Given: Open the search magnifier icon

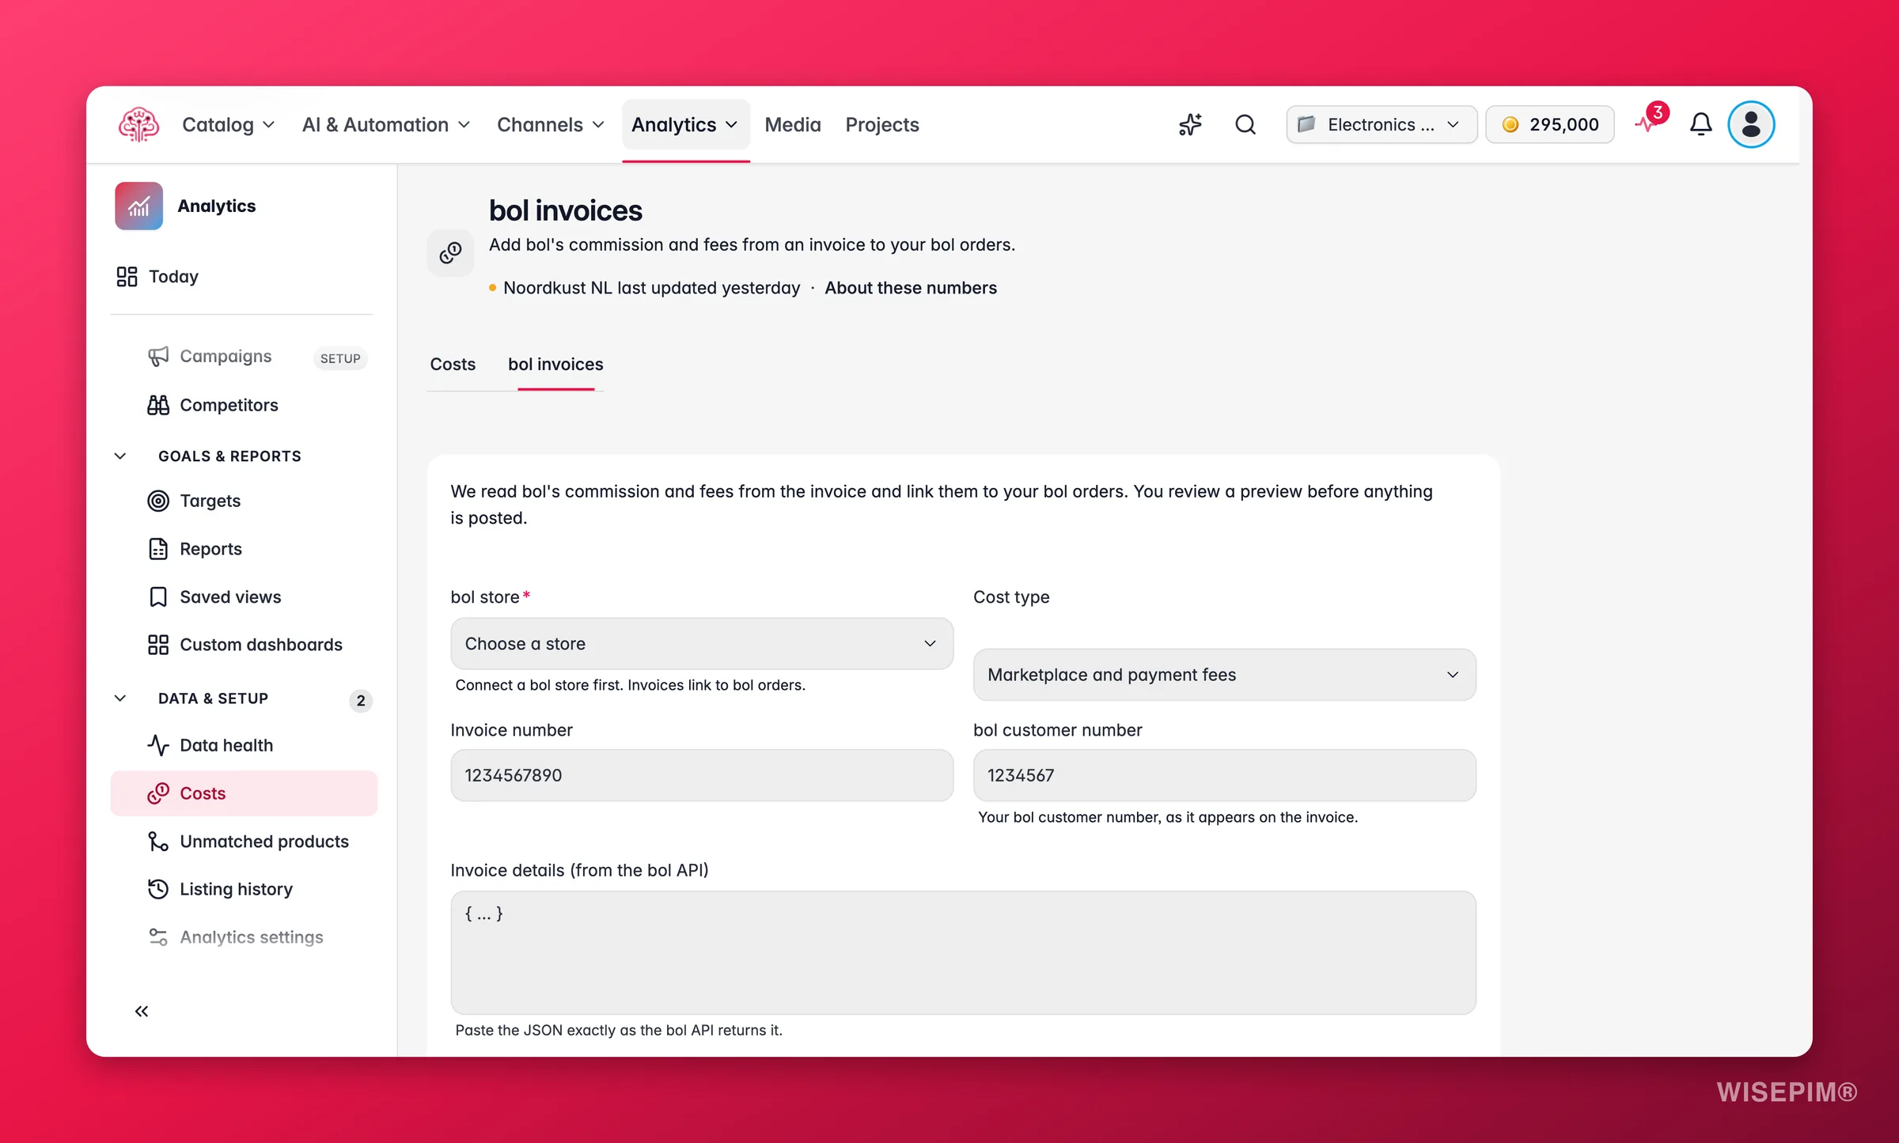Looking at the screenshot, I should point(1245,124).
